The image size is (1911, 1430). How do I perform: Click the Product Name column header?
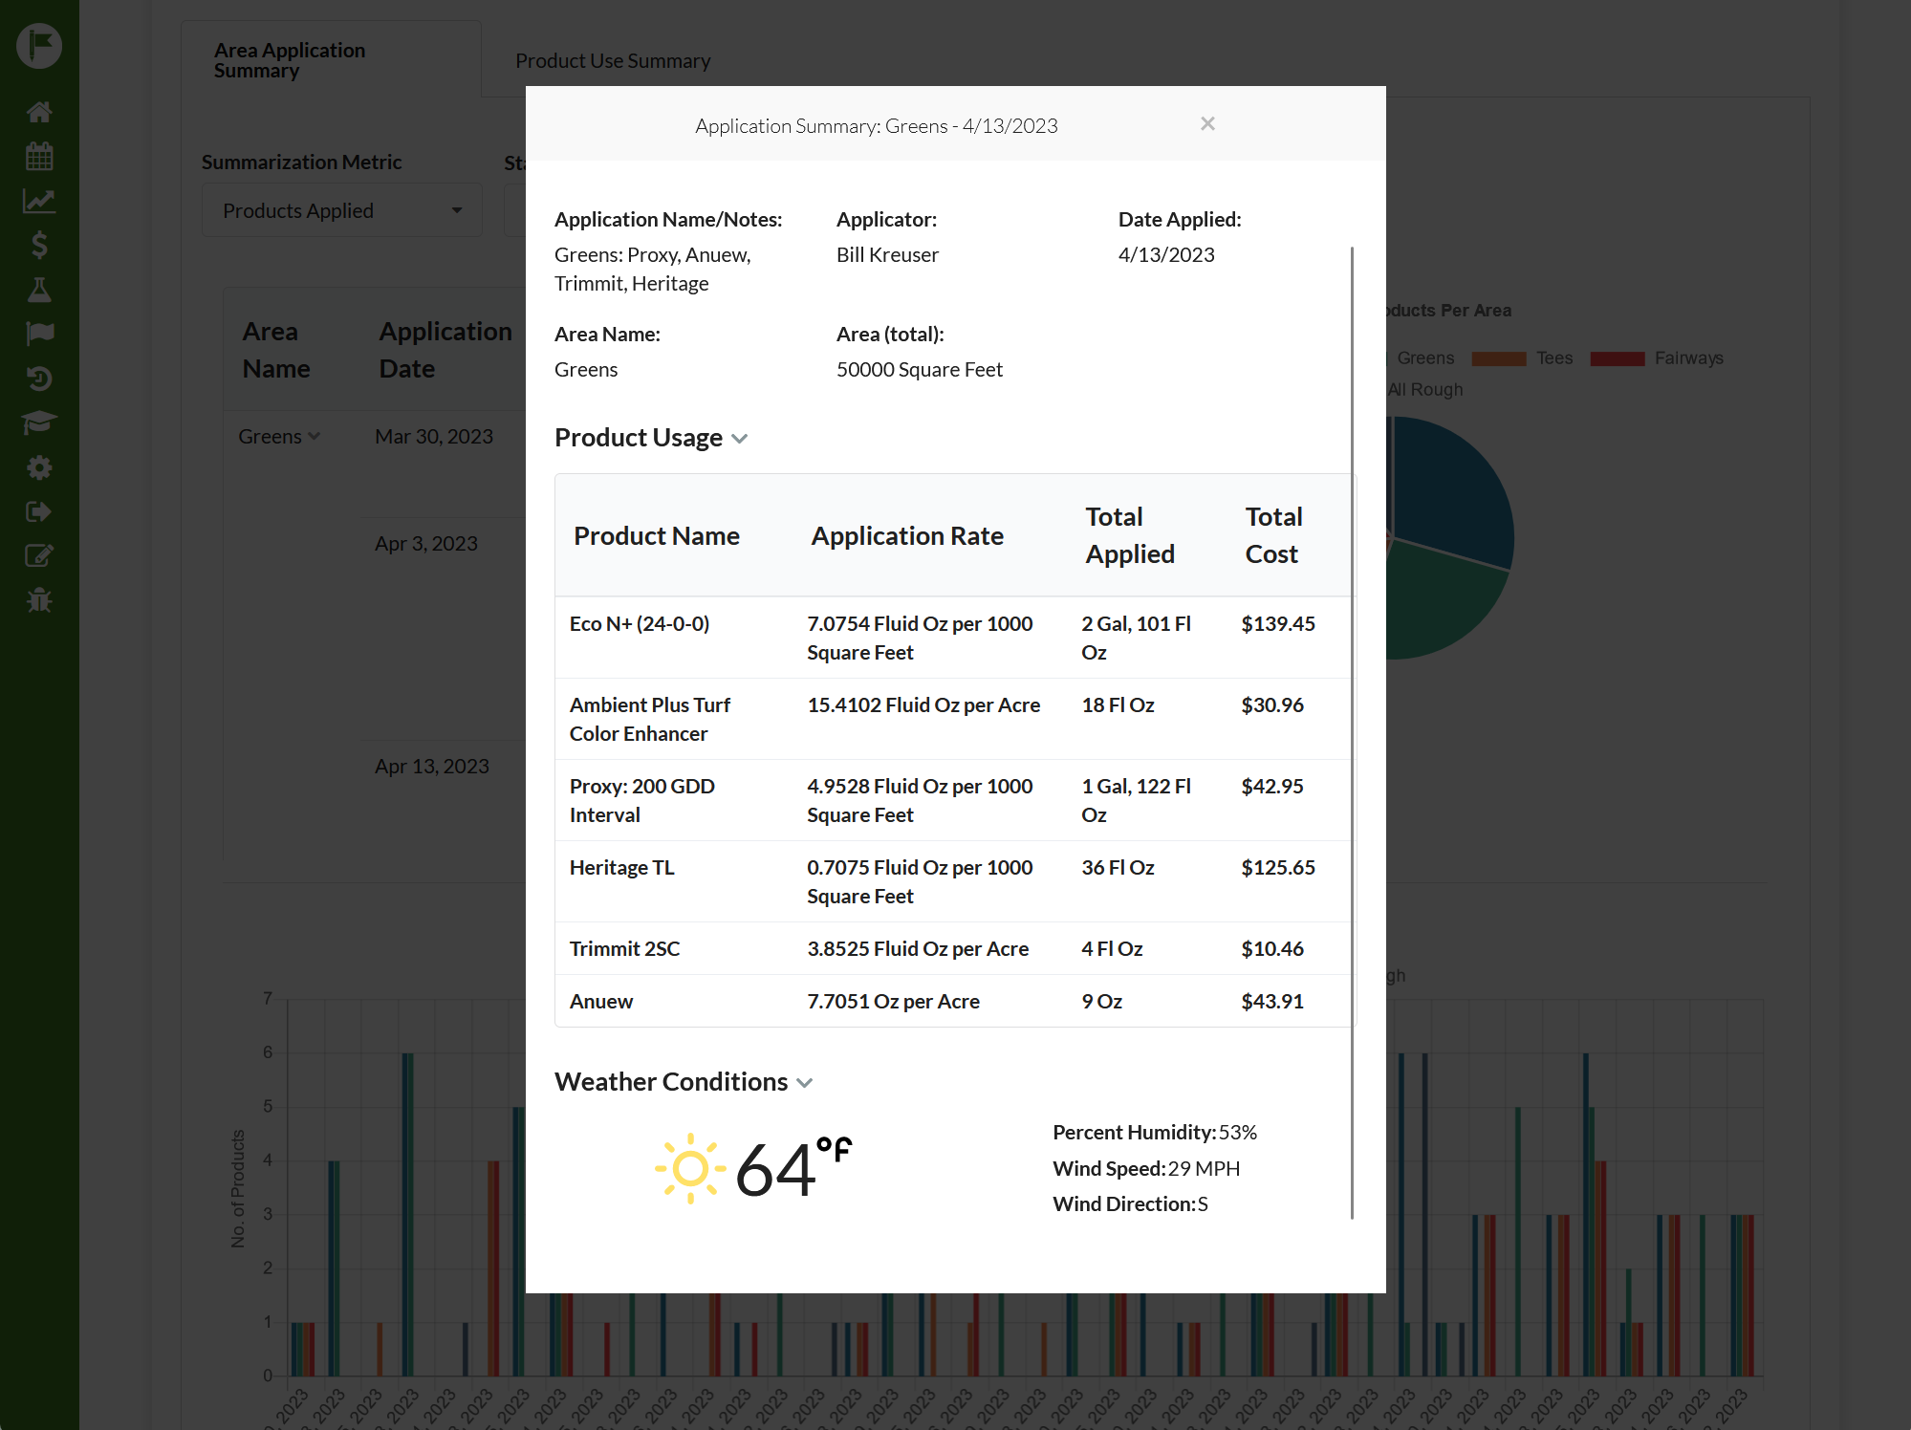coord(657,535)
